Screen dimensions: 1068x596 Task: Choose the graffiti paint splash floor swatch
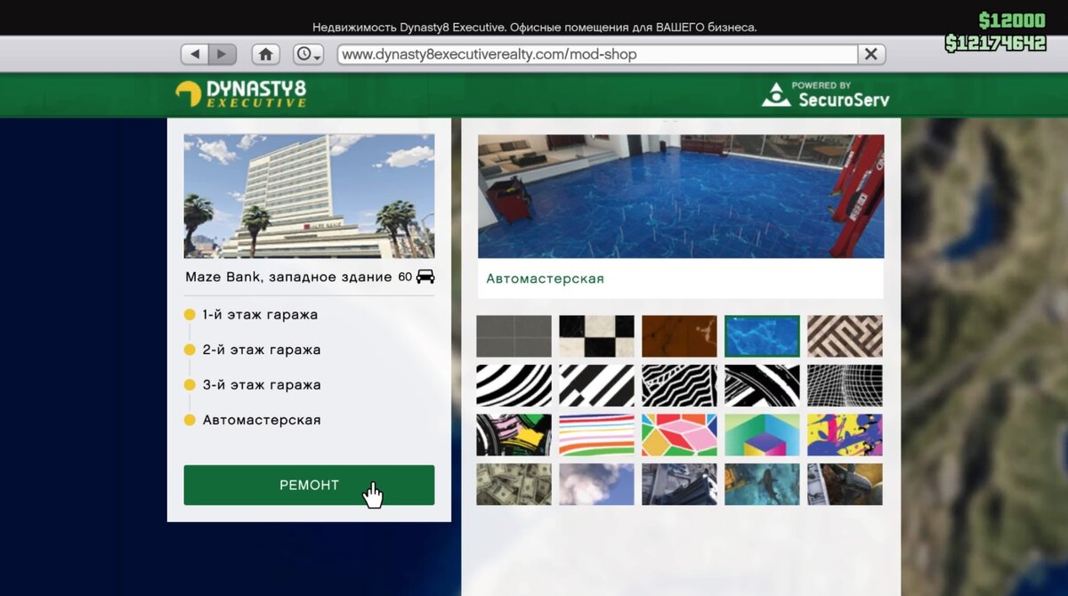click(x=514, y=435)
